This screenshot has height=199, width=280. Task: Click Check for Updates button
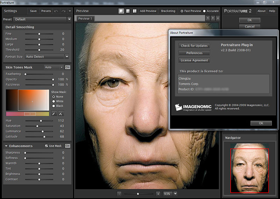(194, 46)
